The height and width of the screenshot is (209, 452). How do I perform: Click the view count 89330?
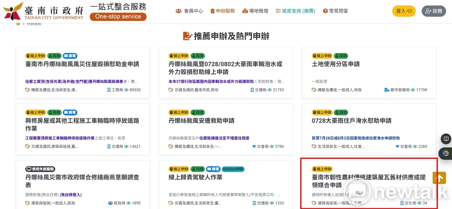tap(135, 90)
